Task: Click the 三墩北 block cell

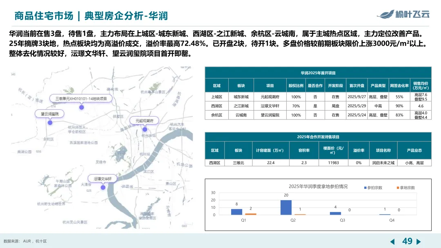Action: click(x=238, y=163)
